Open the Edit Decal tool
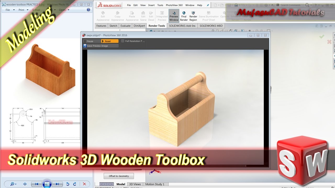The width and height of the screenshot is (335, 188). coord(151,16)
